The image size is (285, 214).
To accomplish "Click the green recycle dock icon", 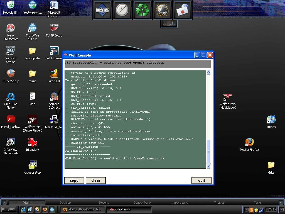I will (x=142, y=10).
